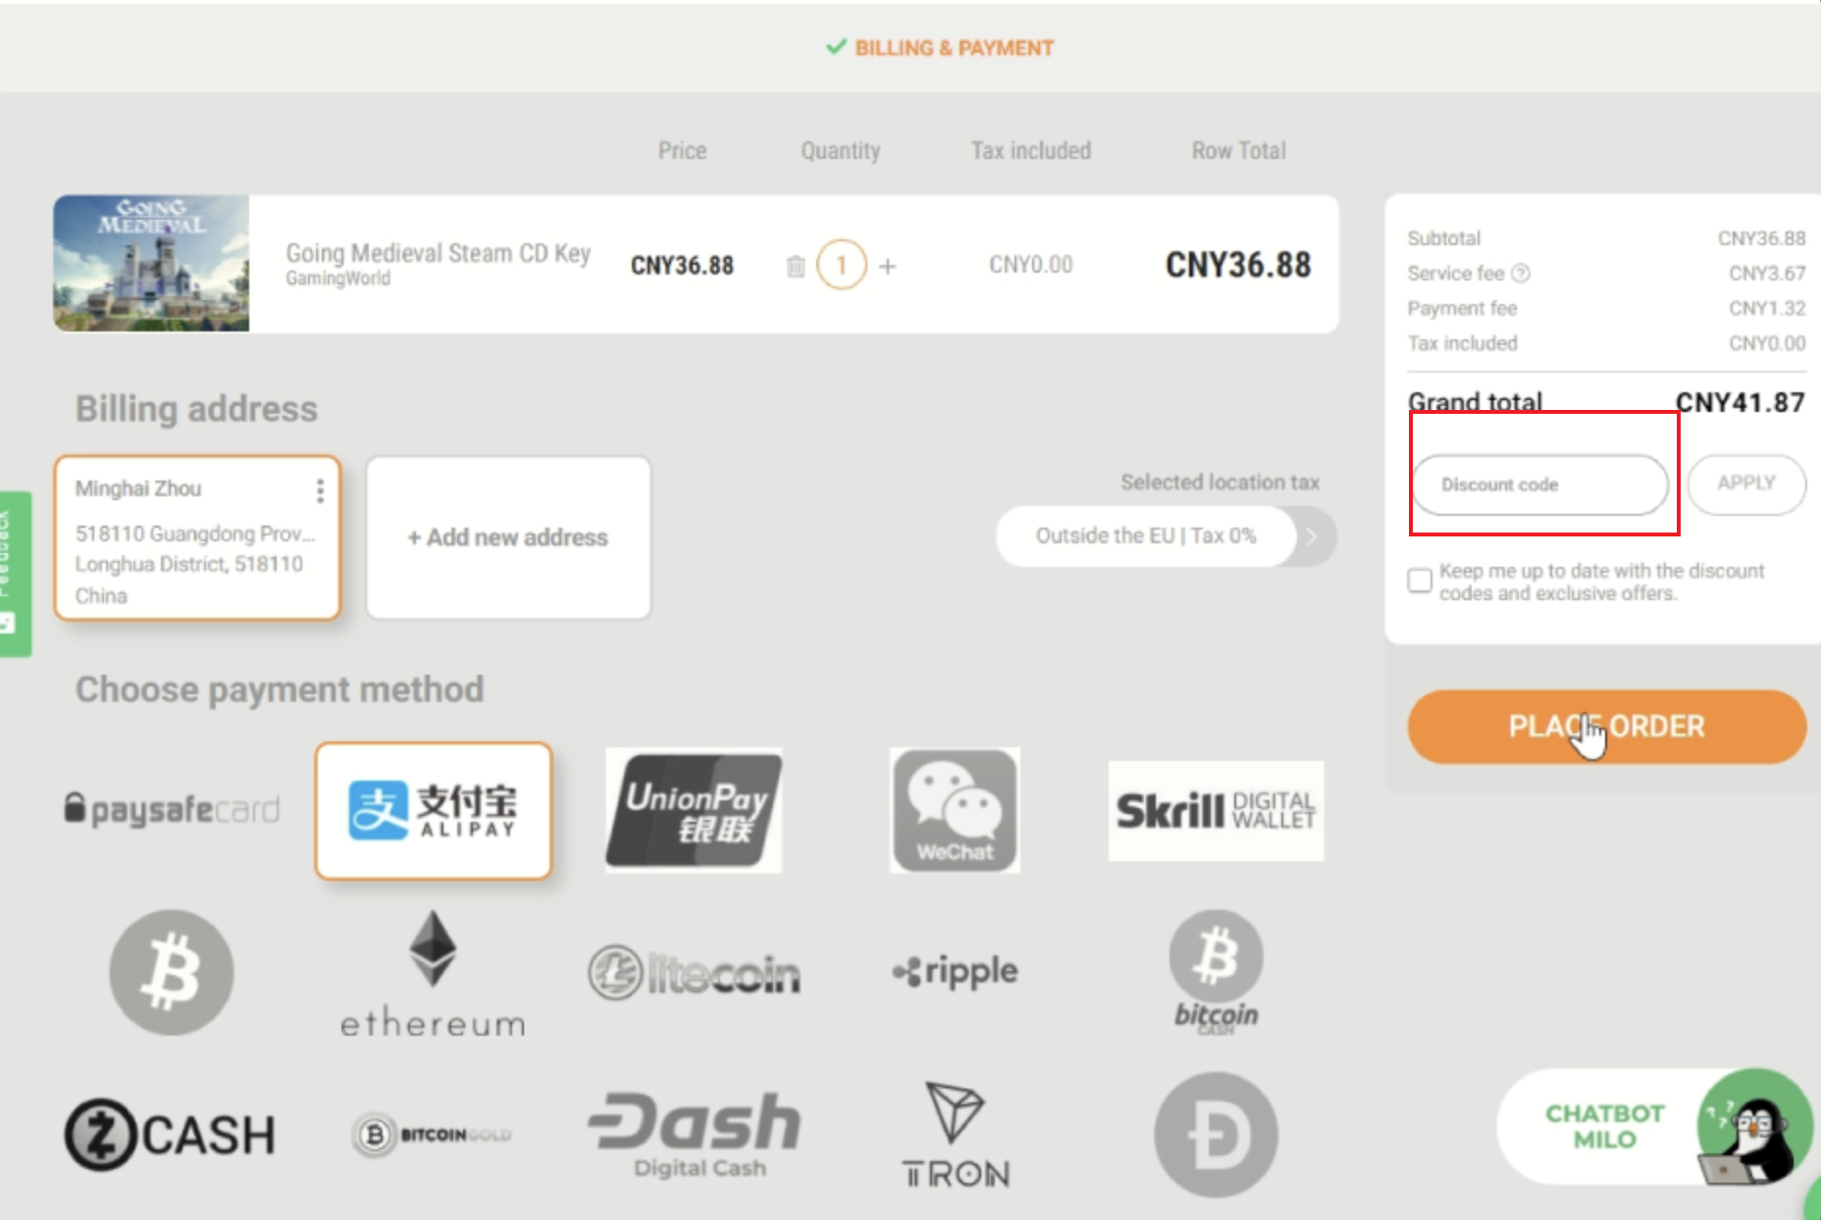1821x1220 pixels.
Task: Increase quantity with plus icon
Action: point(888,266)
